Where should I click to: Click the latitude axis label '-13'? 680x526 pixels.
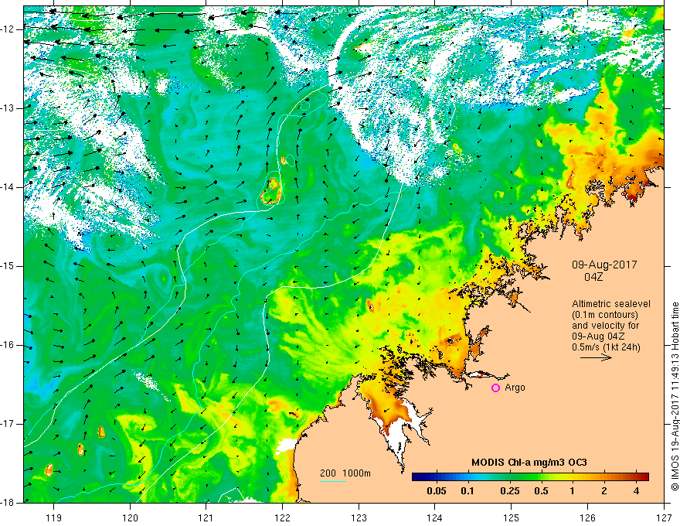coord(8,108)
